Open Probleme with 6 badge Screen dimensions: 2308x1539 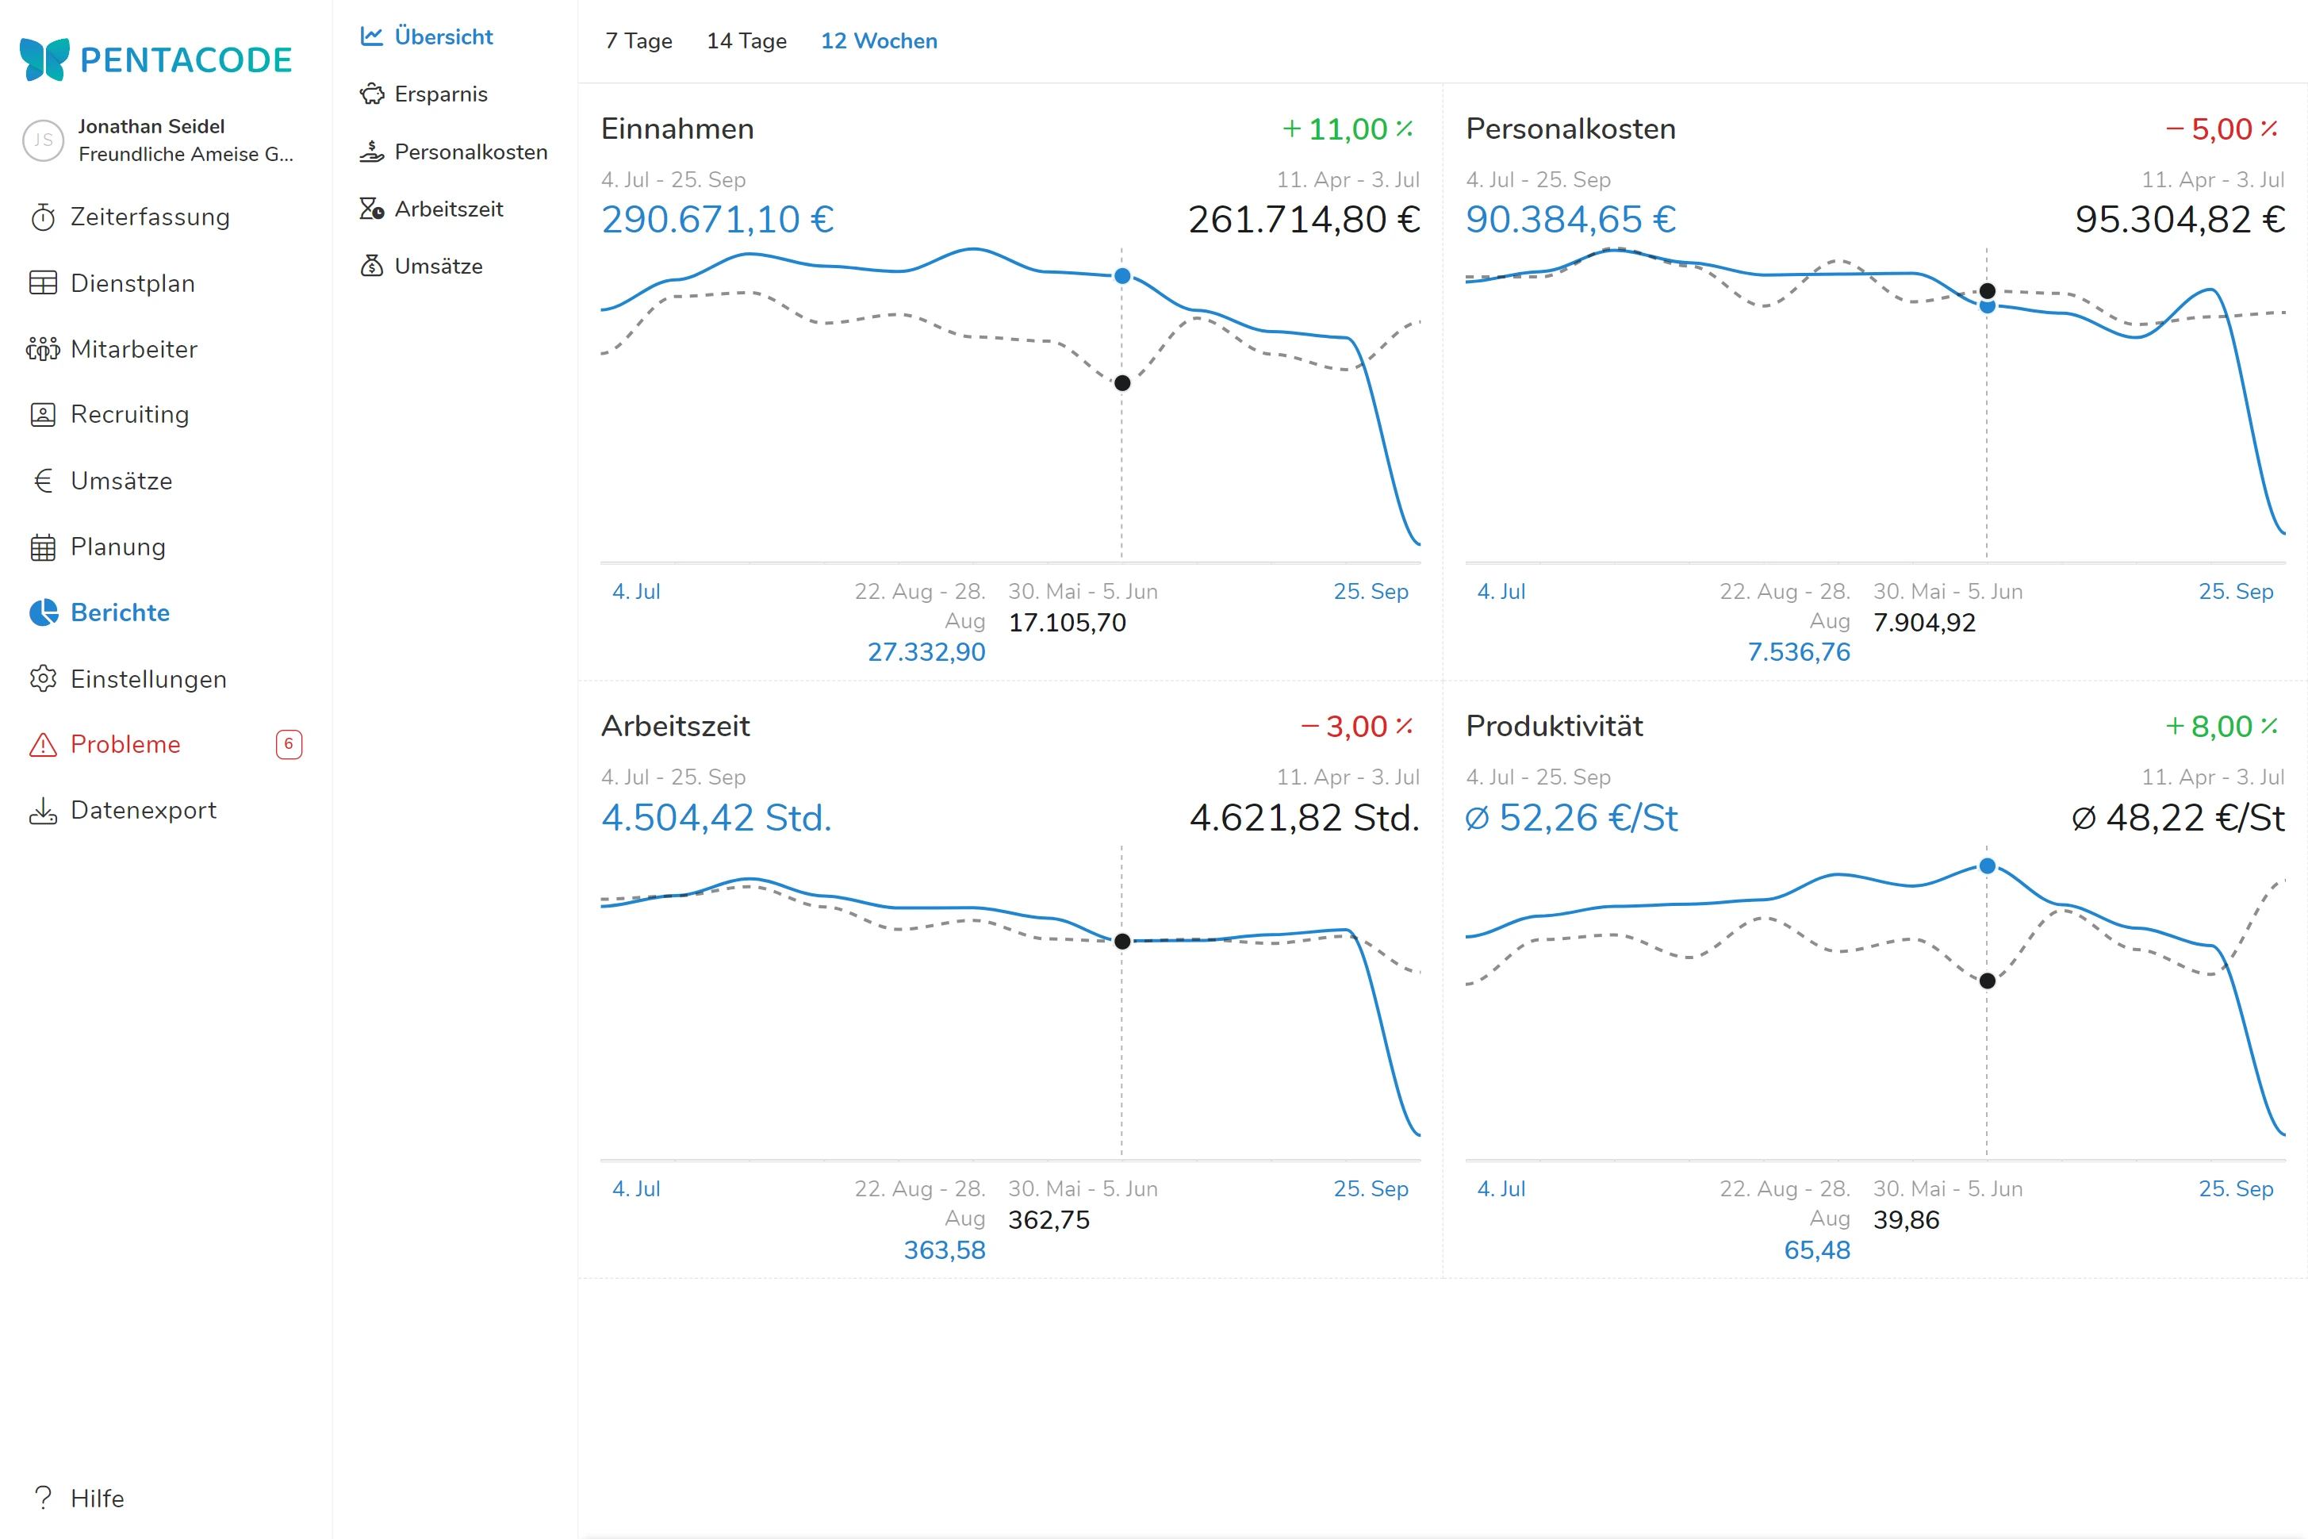click(125, 744)
